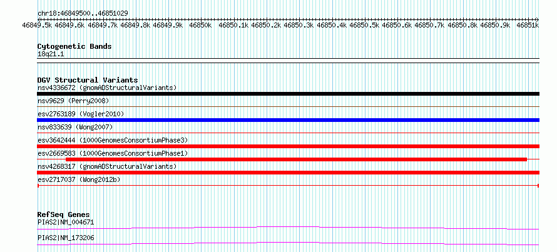Image resolution: width=557 pixels, height=252 pixels.
Task: Select the blue esv2763189 variant bar
Action: (288, 120)
